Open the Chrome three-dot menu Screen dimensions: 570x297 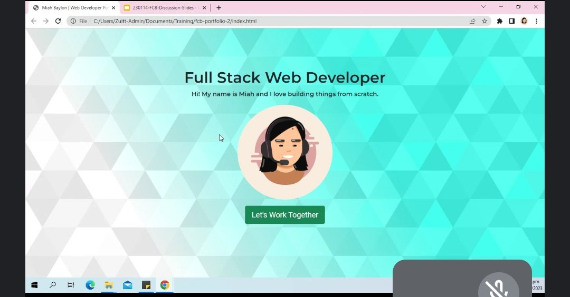pos(537,21)
